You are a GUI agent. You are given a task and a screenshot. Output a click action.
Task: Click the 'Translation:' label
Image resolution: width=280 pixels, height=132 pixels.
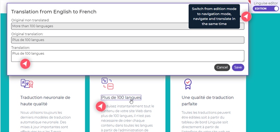[x=20, y=47]
